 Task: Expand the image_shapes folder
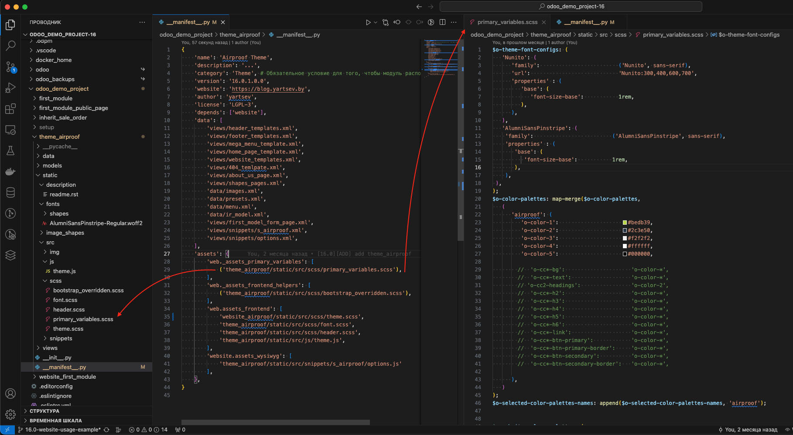[x=86, y=233]
